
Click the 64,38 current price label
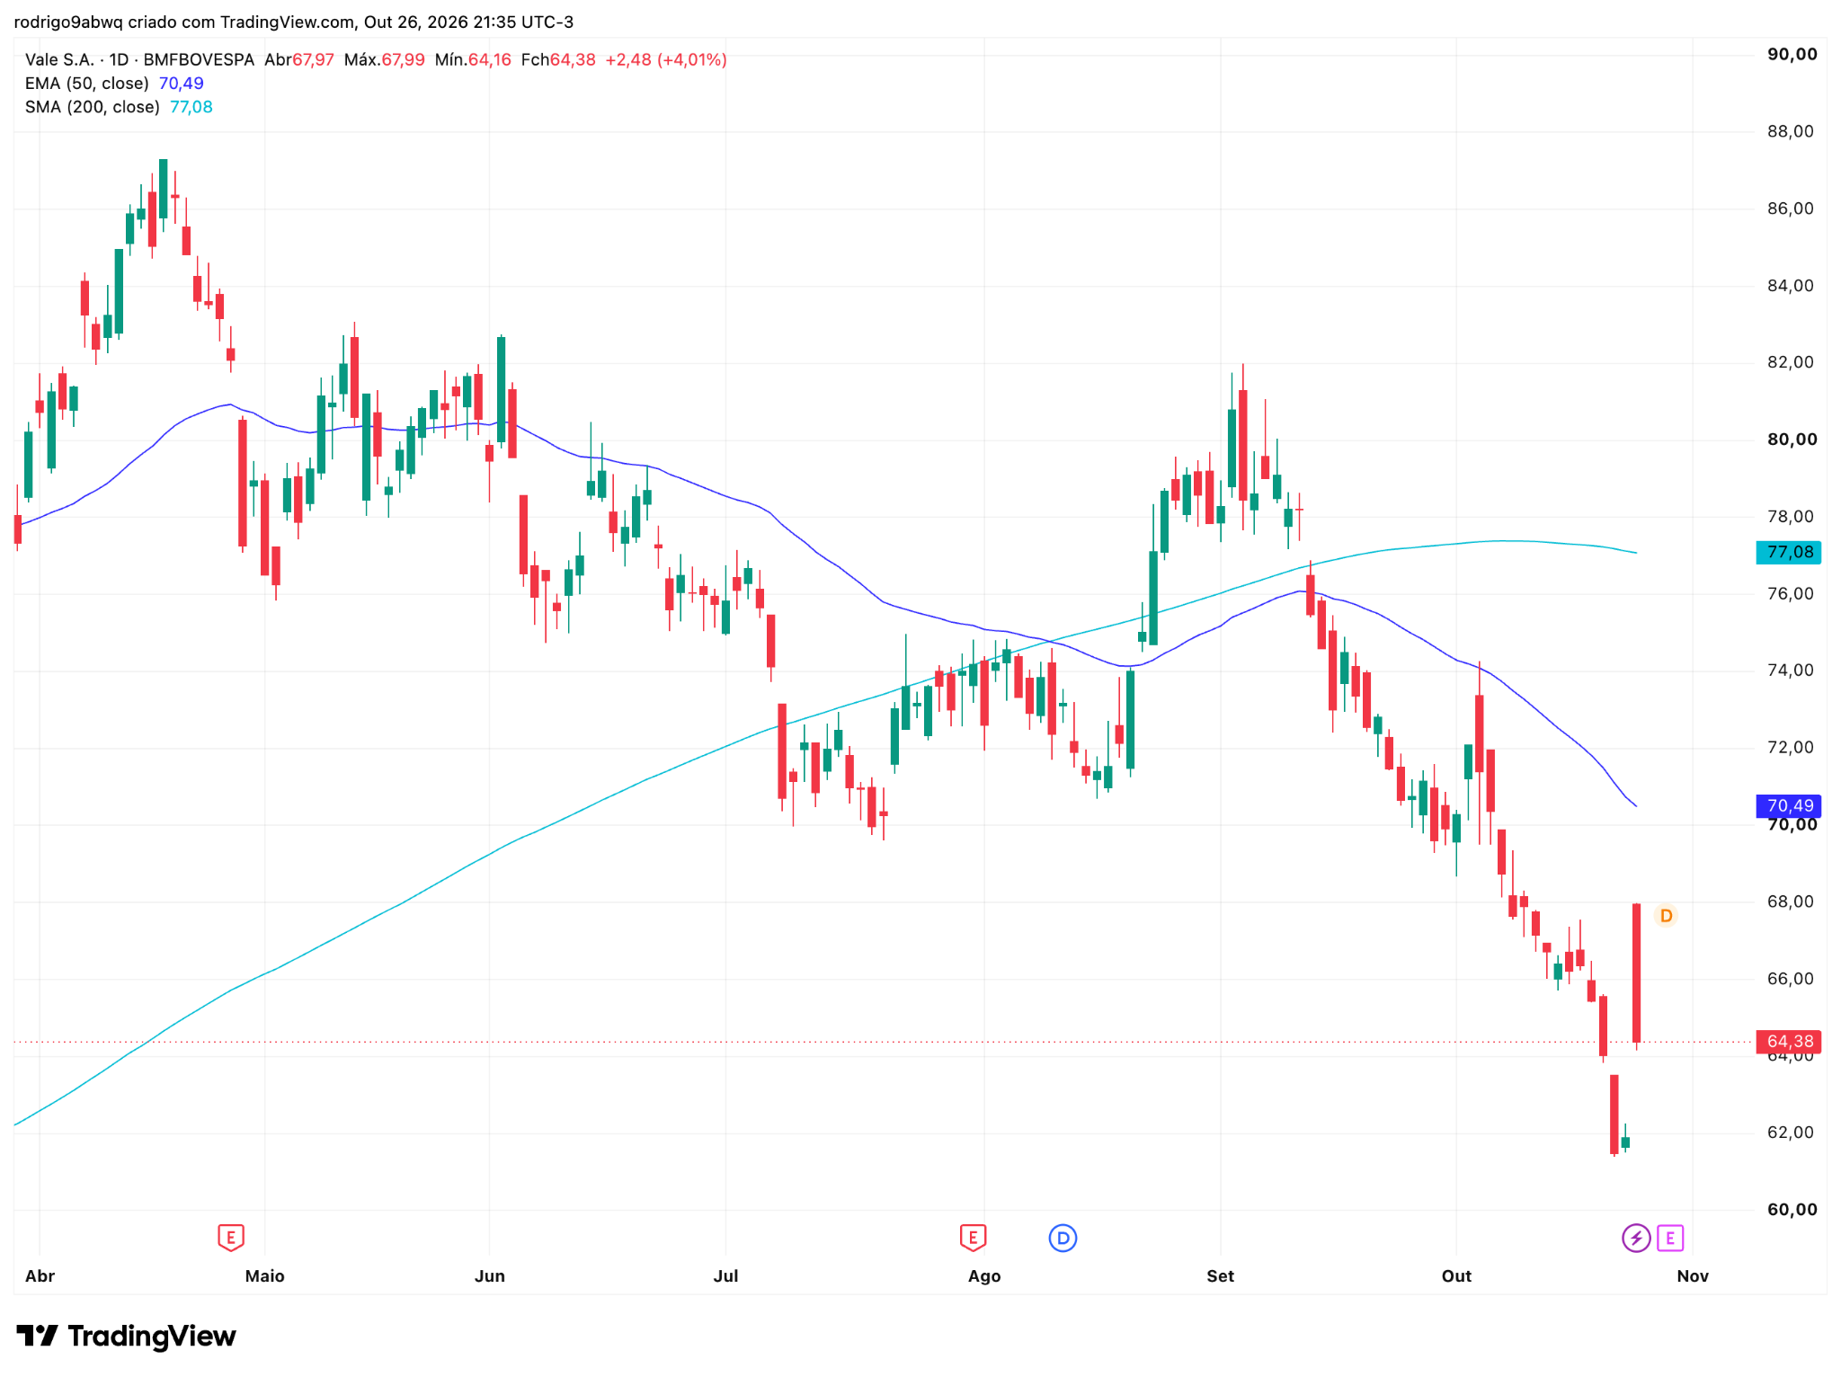pyautogui.click(x=1789, y=1042)
